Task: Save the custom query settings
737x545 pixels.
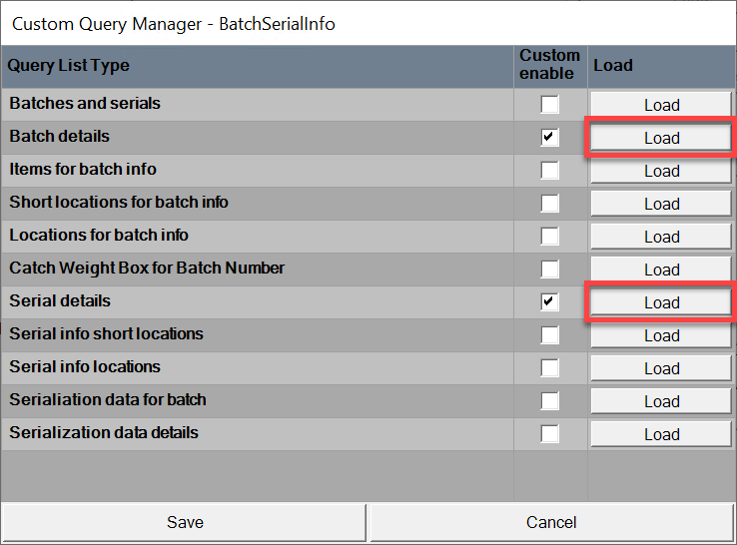Action: pos(185,522)
